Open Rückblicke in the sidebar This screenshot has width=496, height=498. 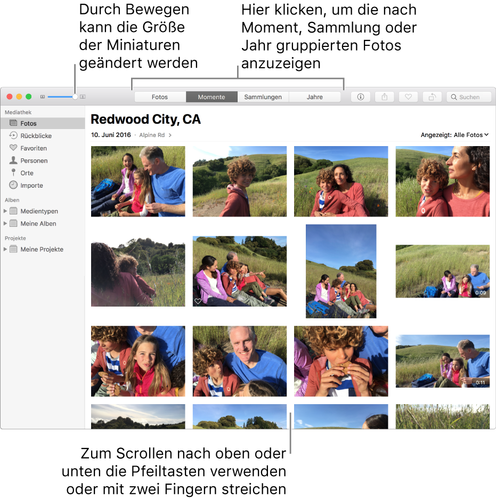pyautogui.click(x=36, y=136)
